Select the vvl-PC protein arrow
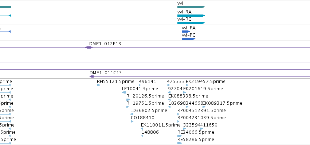The image size is (310, 145). tap(188, 39)
